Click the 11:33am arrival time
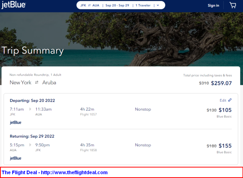 44,109
